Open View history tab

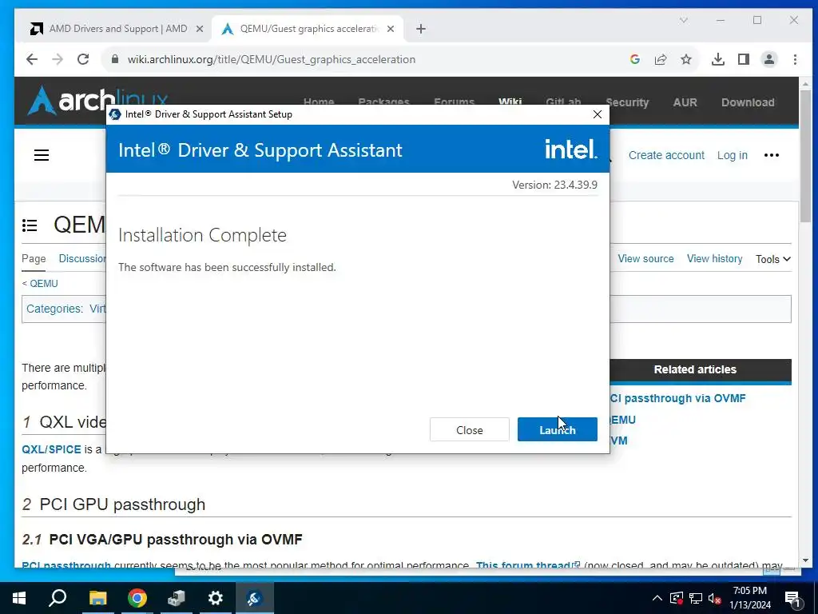[714, 258]
